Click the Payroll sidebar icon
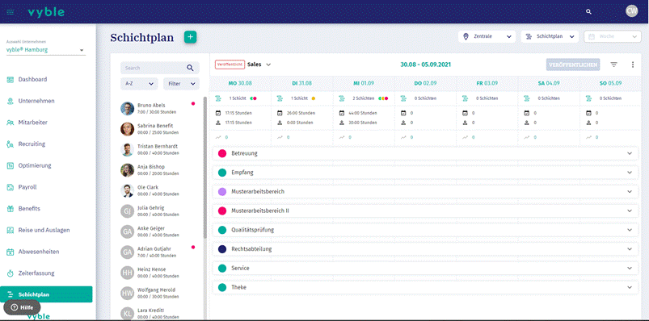649x321 pixels. [x=11, y=187]
